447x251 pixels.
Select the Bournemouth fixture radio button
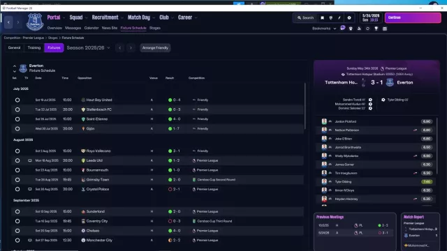[17, 170]
